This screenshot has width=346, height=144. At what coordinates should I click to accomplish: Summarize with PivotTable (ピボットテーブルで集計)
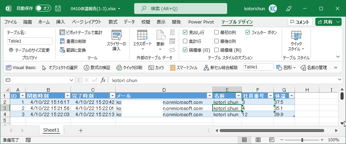tap(81, 33)
